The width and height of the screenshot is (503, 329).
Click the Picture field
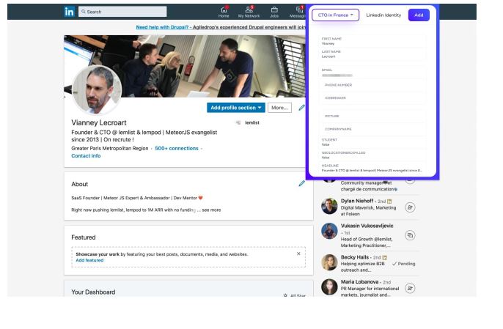(373, 116)
